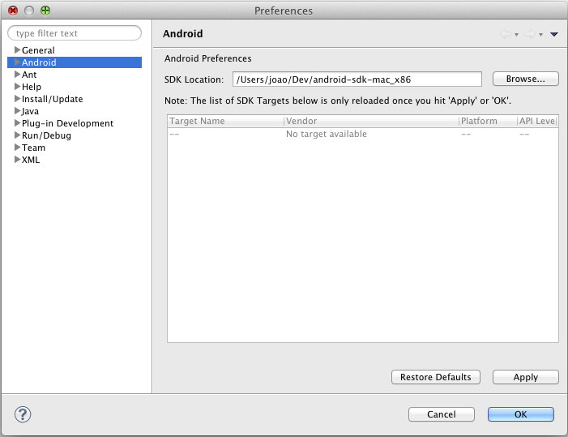Viewport: 568px width, 437px height.
Task: Sort by the Vendor column header
Action: point(370,121)
